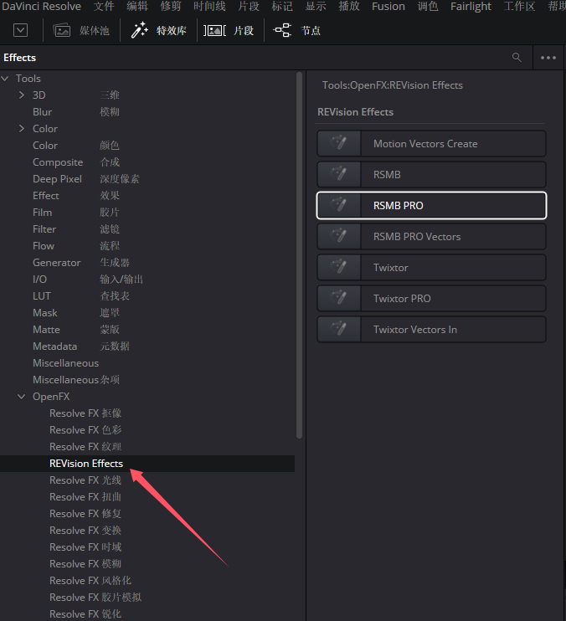Click the category tree vertical scrollbar
The height and width of the screenshot is (621, 566).
(x=300, y=255)
